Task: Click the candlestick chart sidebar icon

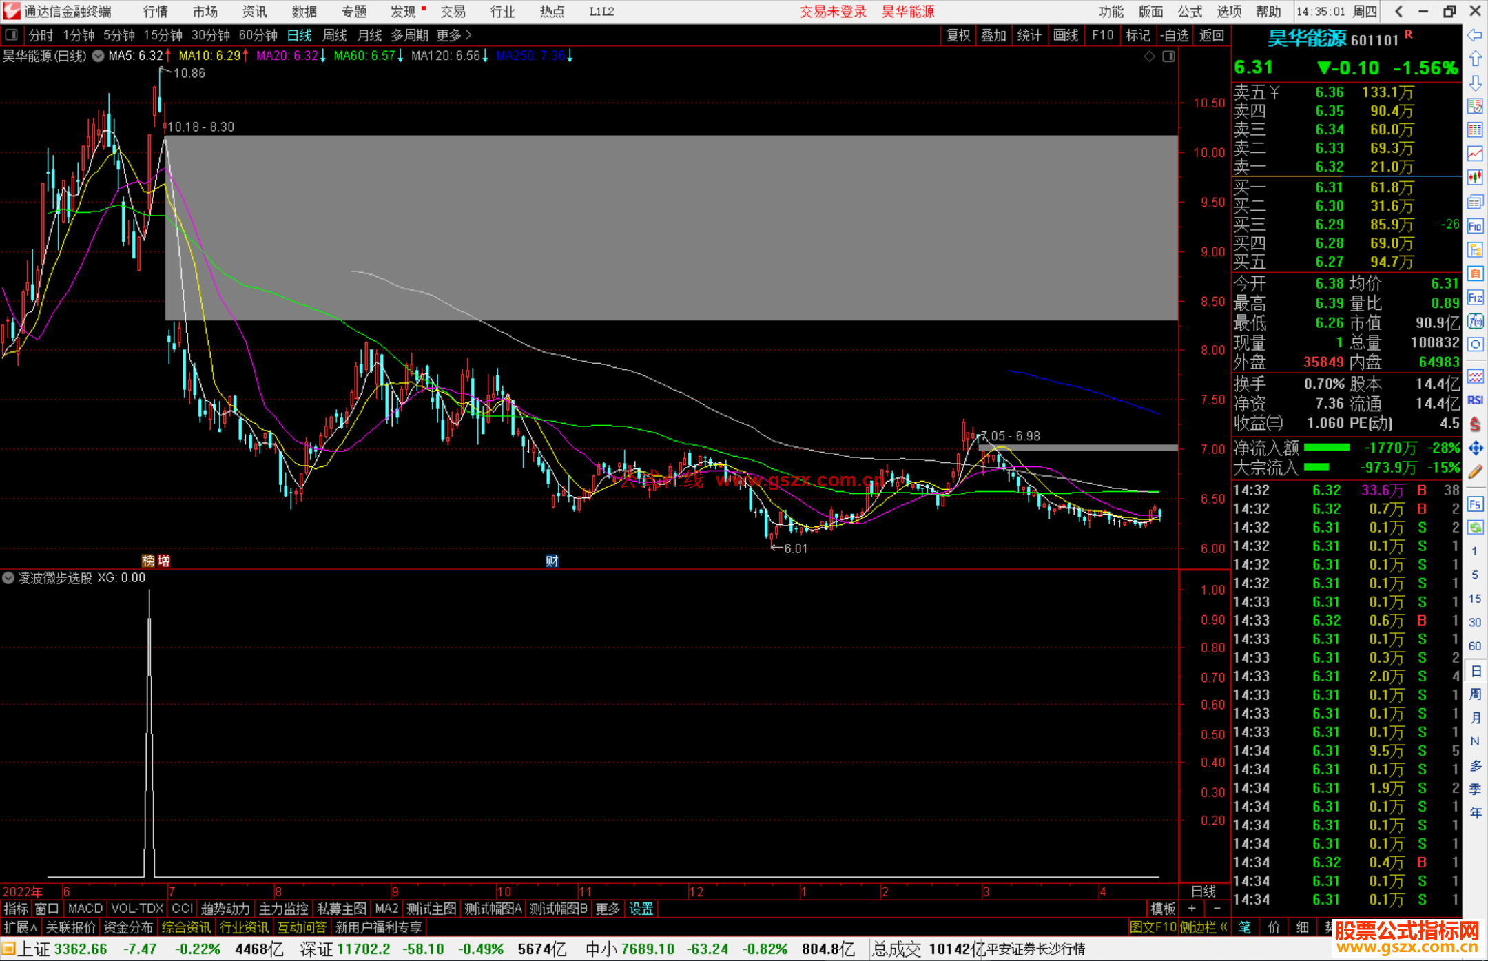Action: (1475, 178)
